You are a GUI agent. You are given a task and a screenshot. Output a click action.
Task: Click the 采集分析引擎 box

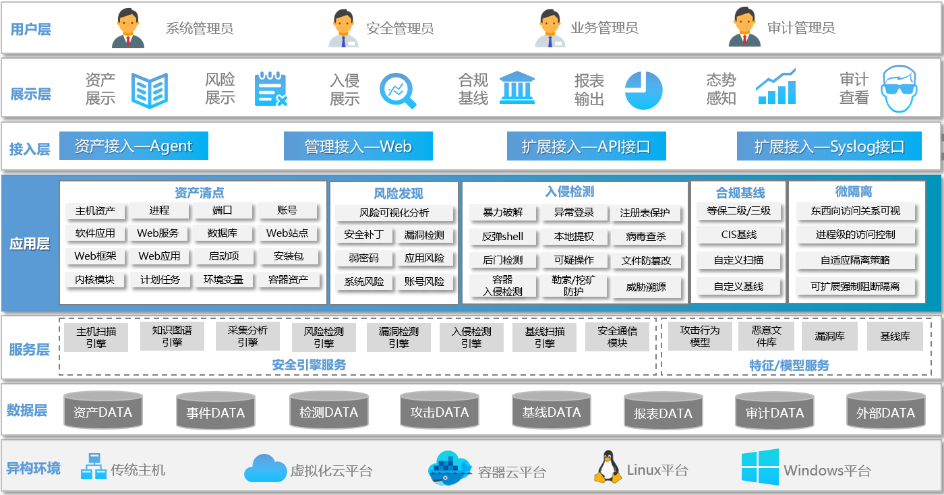(x=247, y=336)
